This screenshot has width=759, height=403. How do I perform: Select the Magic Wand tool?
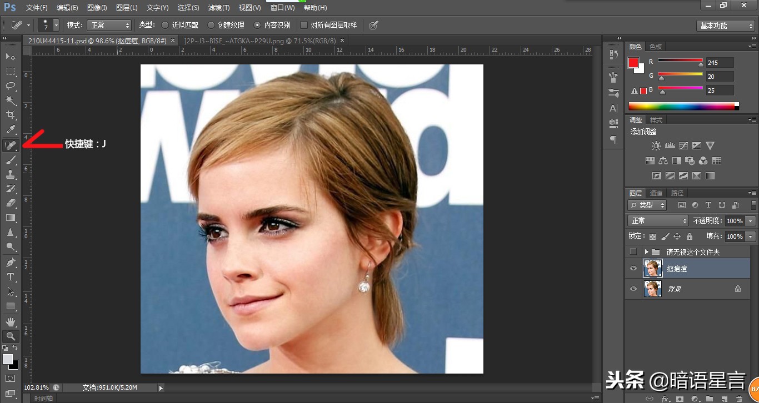11,100
